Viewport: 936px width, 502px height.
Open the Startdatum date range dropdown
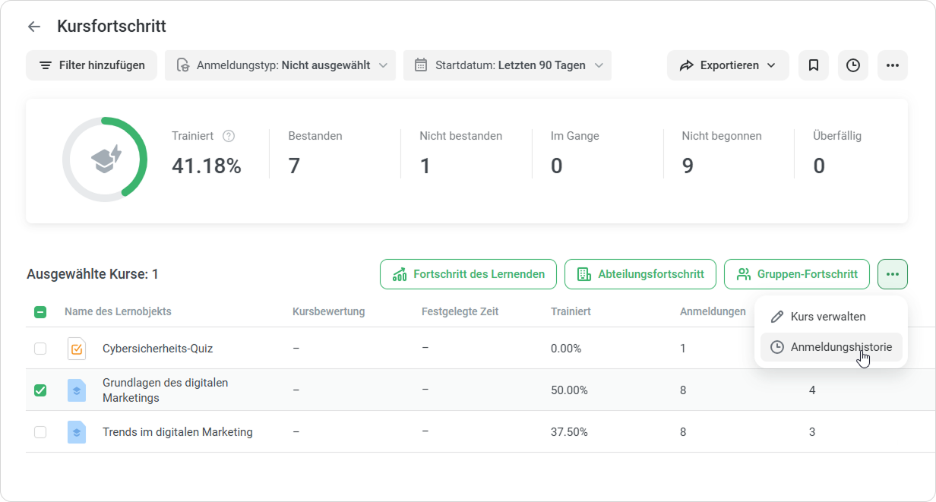tap(508, 65)
